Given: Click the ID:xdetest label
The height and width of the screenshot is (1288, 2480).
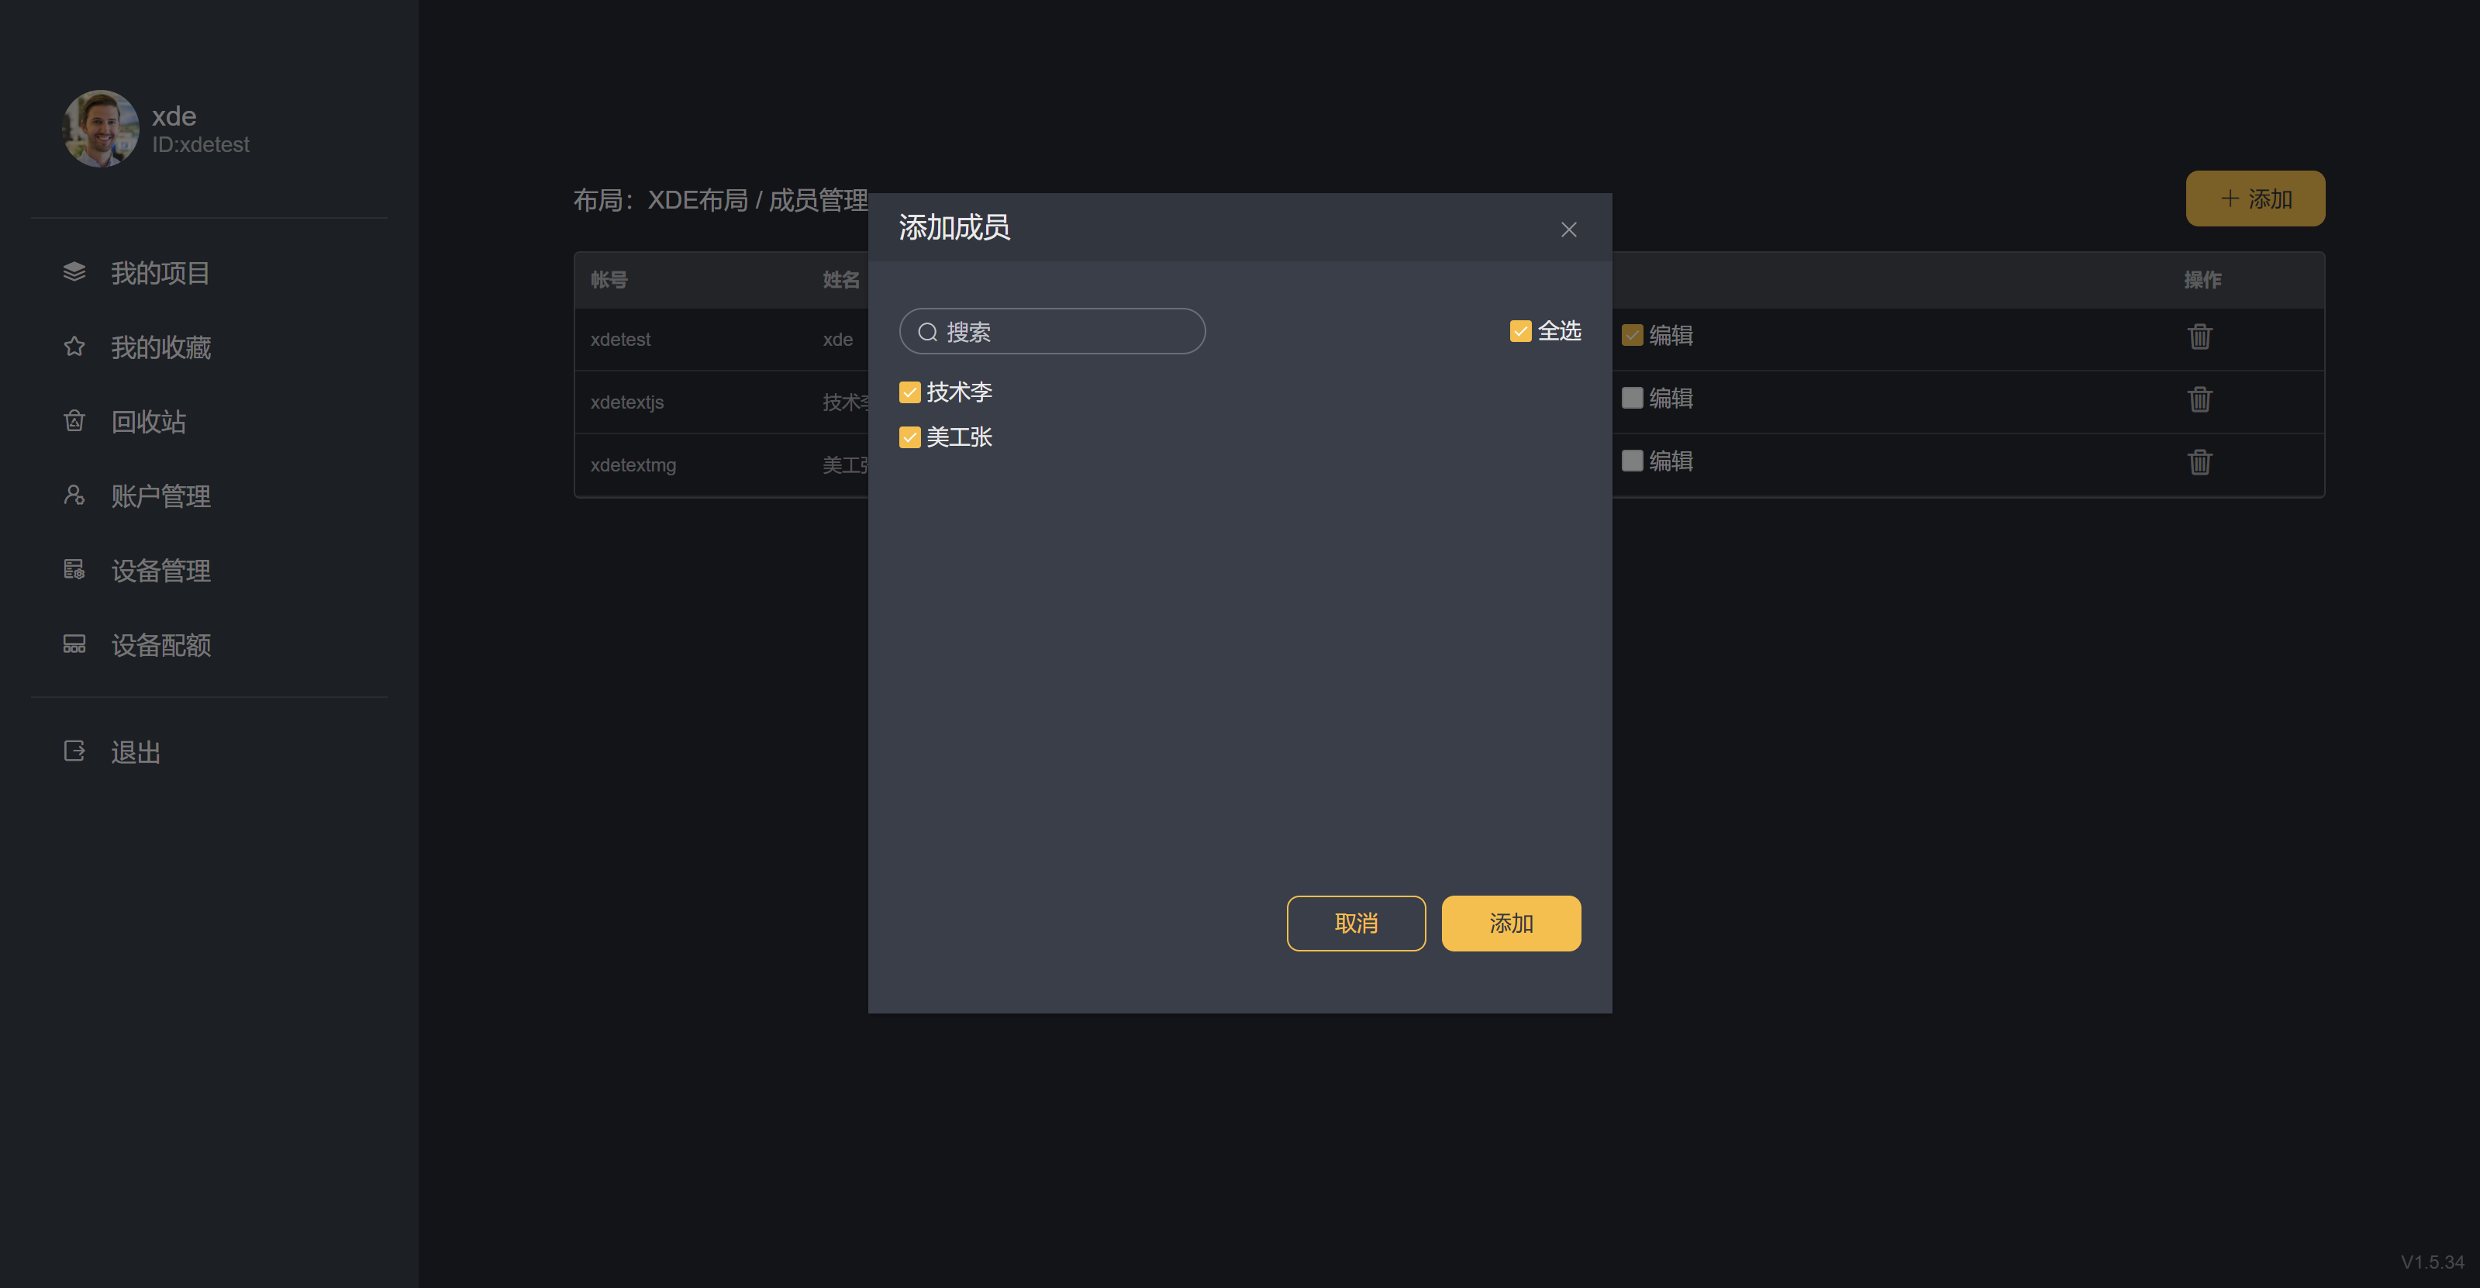Looking at the screenshot, I should tap(200, 144).
